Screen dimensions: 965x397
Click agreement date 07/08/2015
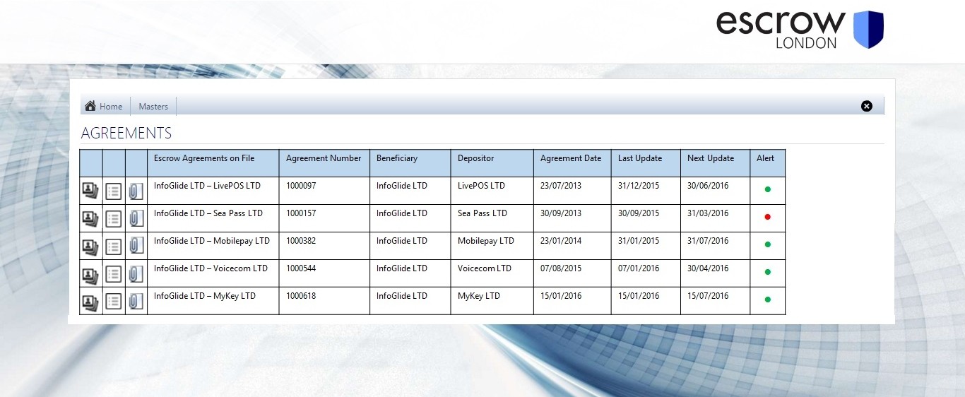pos(561,268)
